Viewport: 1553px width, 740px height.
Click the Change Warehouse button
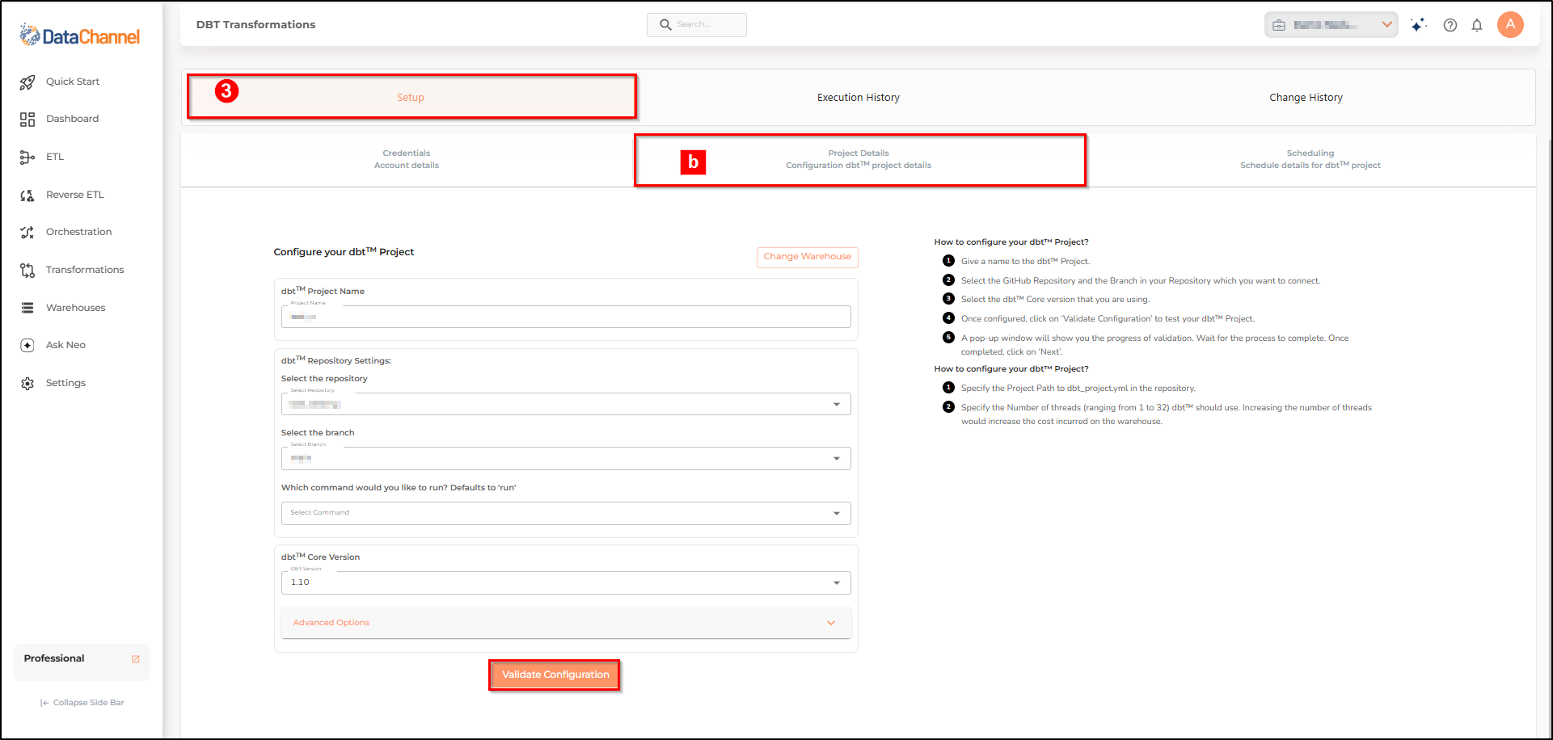click(808, 257)
